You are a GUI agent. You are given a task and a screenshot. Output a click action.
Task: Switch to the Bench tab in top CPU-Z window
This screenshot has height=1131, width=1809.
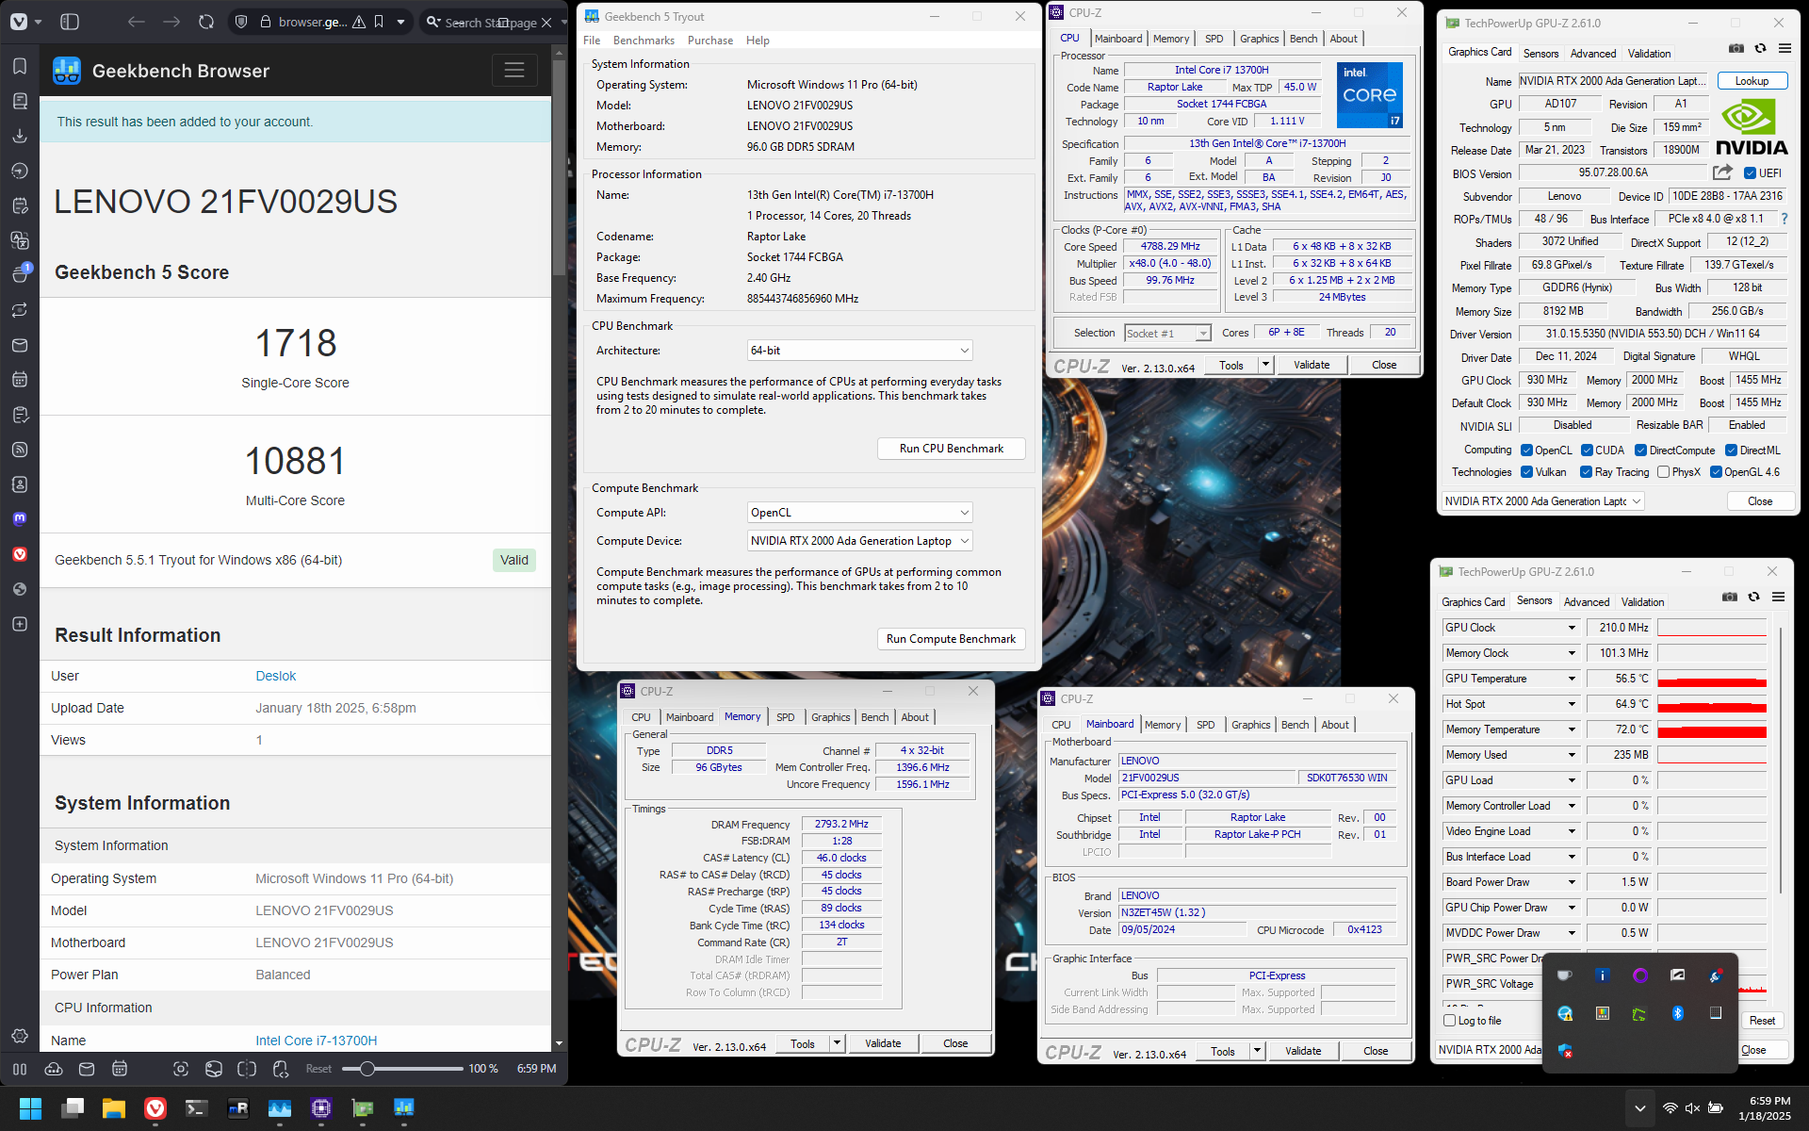click(1304, 39)
